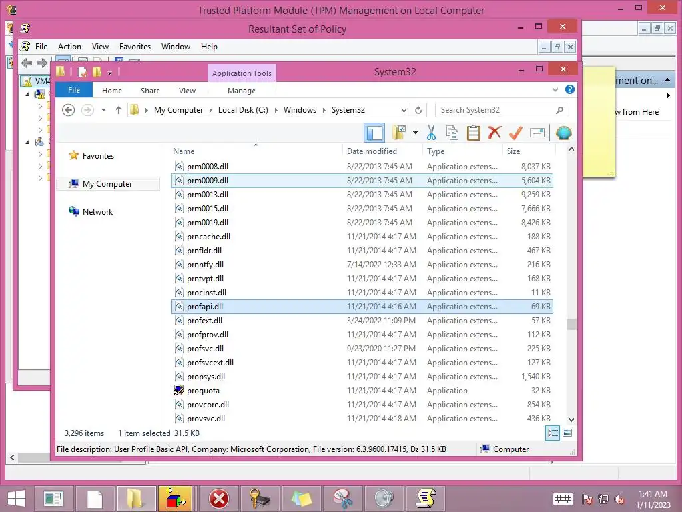682x512 pixels.
Task: Click Local Disk (C:) breadcrumb
Action: pos(243,110)
